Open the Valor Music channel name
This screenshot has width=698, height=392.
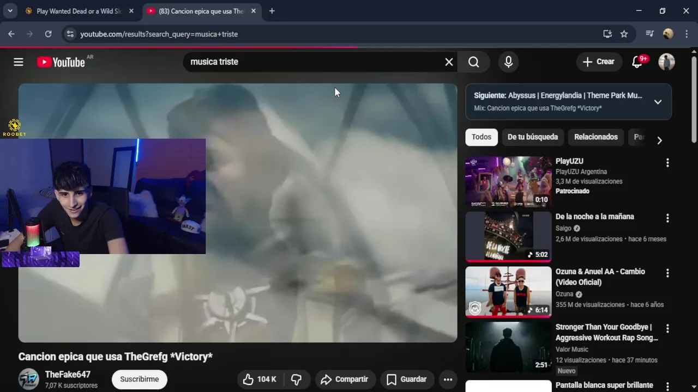[x=572, y=350]
